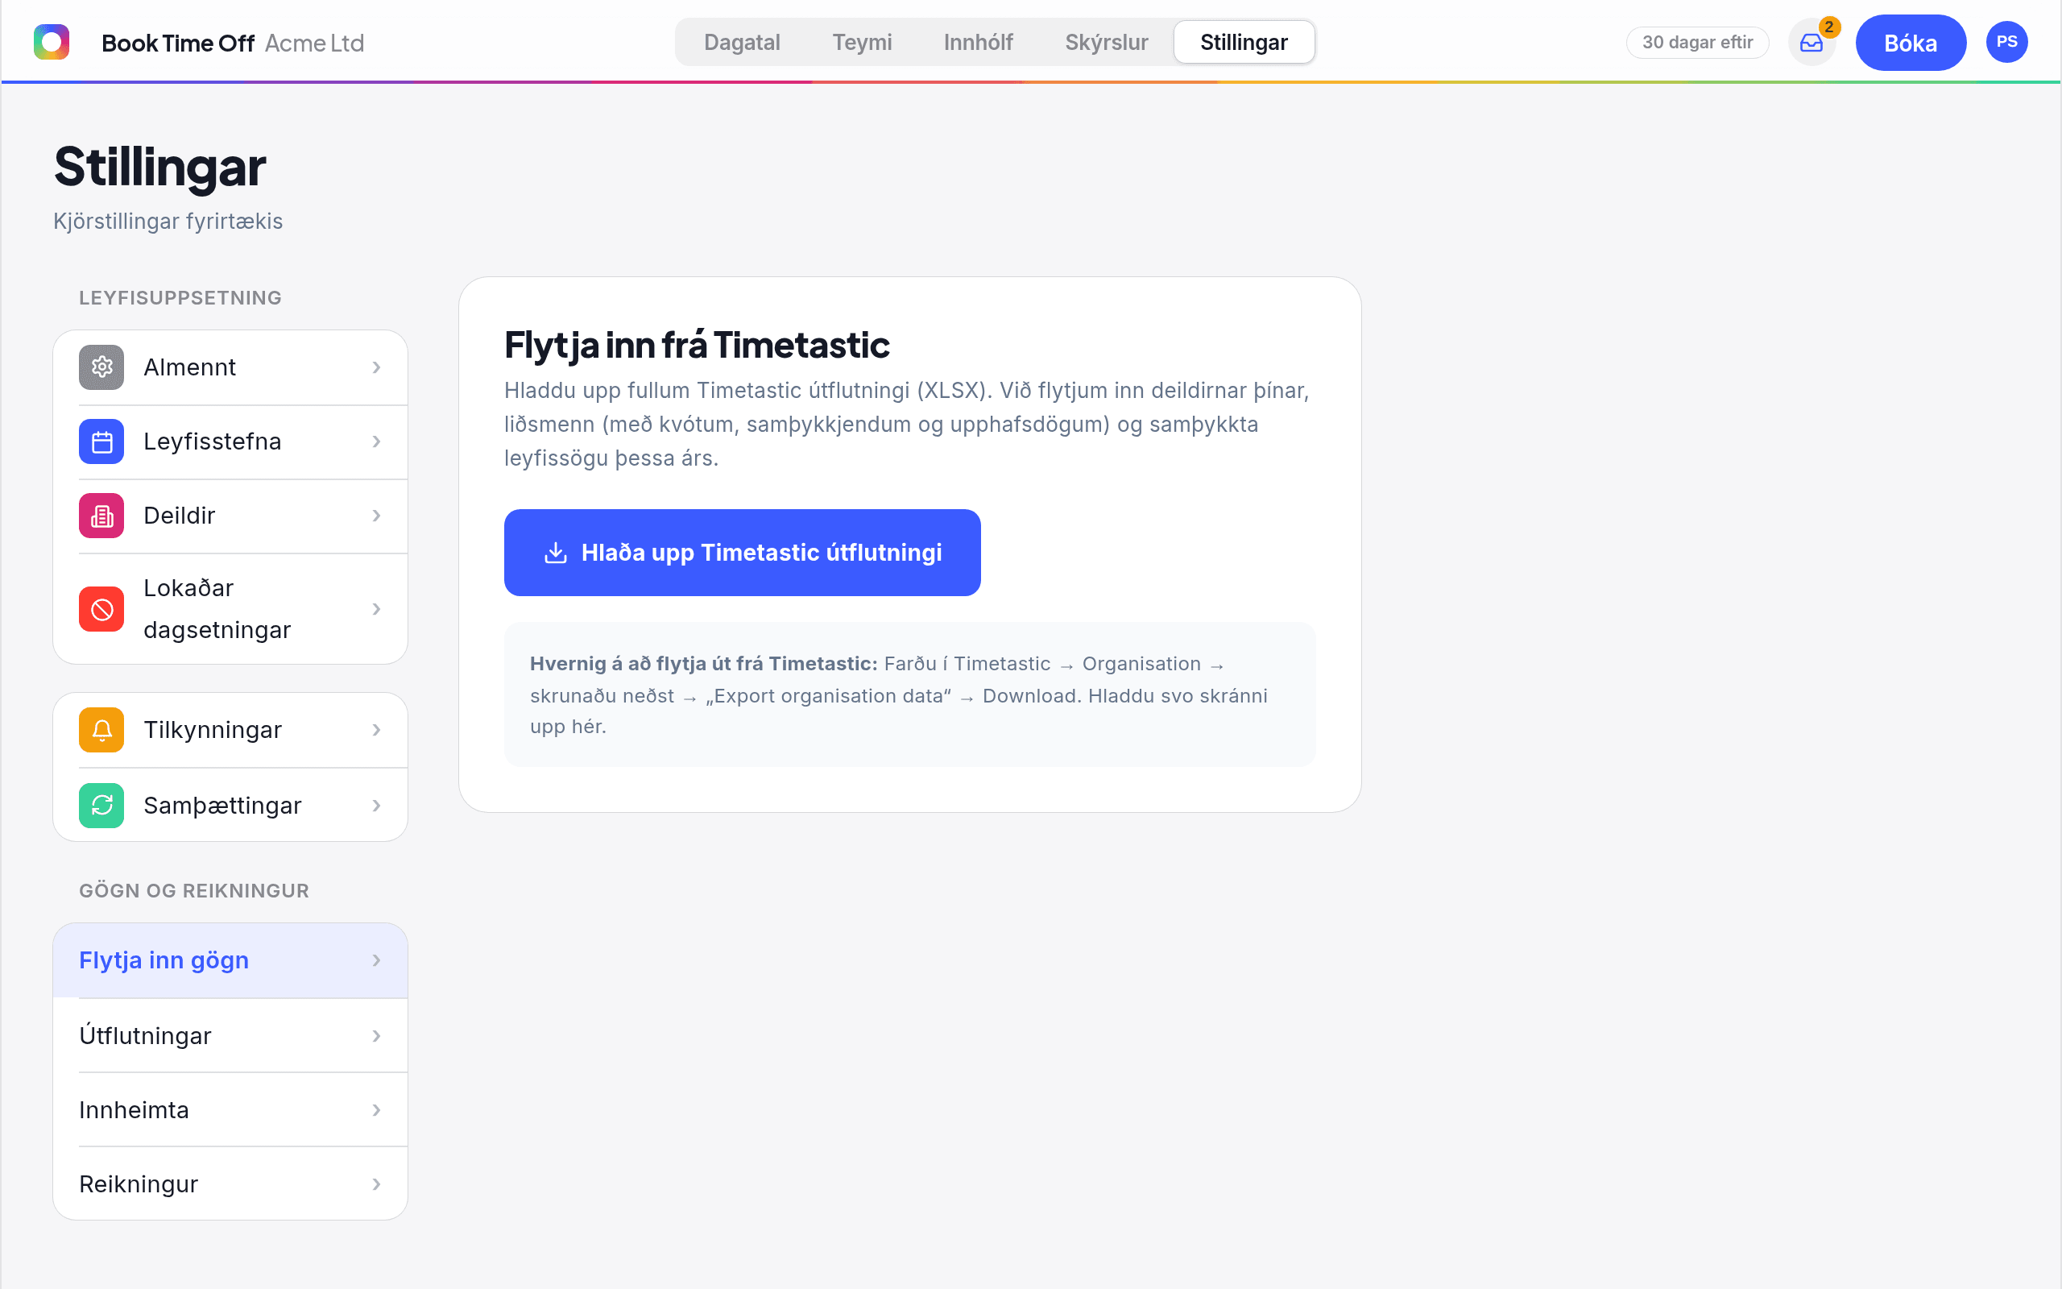Screen dimensions: 2062x1289
Task: Click the Tilkynningar bell icon
Action: 101,730
